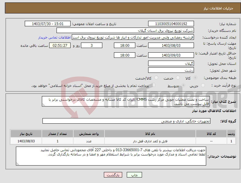This screenshot has width=241, height=183.
Task: Click the delivery city field رشت
Action: tap(171, 70)
